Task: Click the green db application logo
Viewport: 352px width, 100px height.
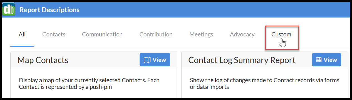Action: pos(9,9)
